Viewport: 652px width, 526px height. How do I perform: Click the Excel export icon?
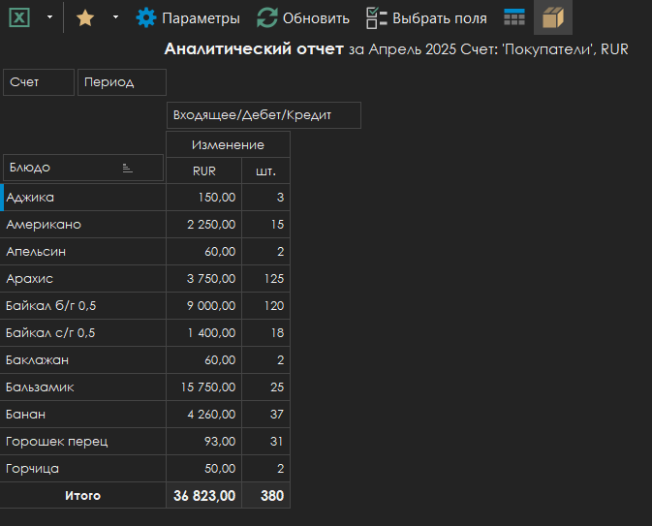[18, 17]
